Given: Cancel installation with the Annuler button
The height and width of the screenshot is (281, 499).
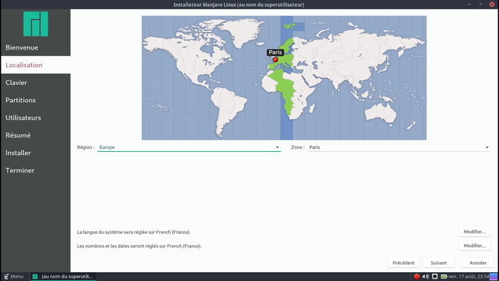Looking at the screenshot, I should pyautogui.click(x=478, y=263).
